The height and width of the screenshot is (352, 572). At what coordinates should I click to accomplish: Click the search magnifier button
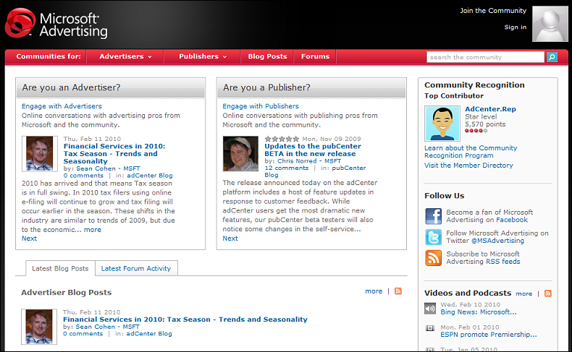pyautogui.click(x=552, y=57)
